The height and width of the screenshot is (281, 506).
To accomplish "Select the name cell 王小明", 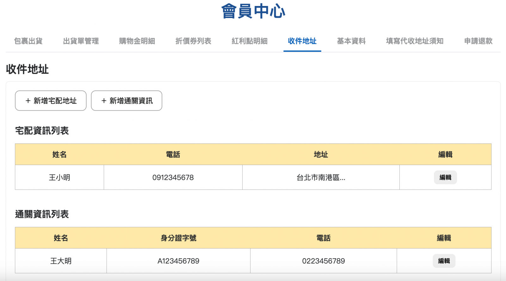I will [59, 177].
